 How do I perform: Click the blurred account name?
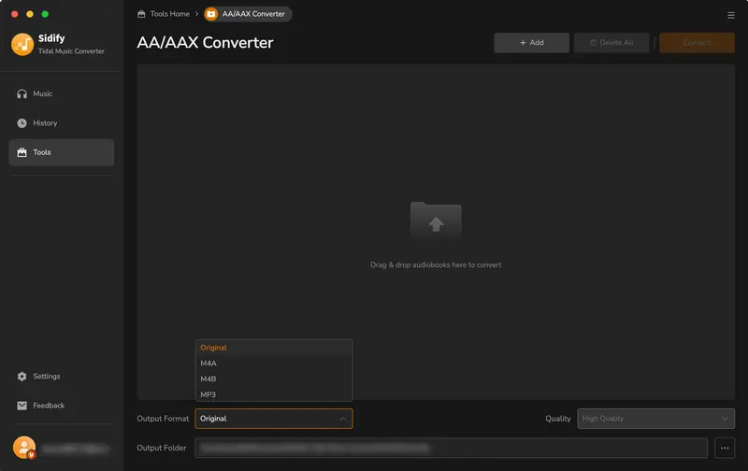coord(75,449)
